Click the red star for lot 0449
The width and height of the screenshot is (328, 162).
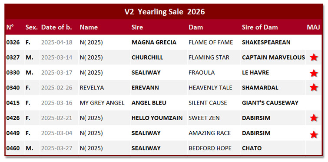point(314,134)
